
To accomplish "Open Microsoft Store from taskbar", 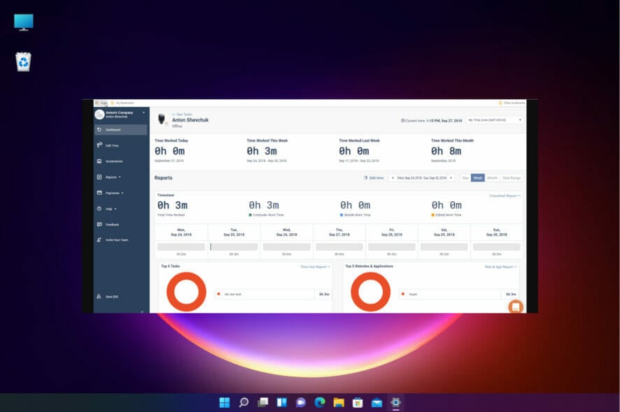I will click(x=358, y=402).
